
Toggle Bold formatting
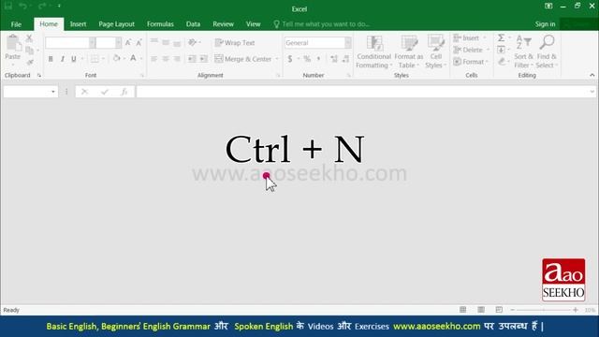51,59
